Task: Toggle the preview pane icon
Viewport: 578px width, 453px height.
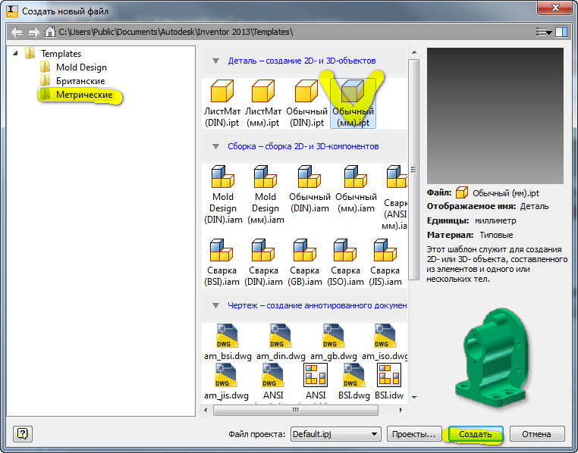Action: pos(561,32)
